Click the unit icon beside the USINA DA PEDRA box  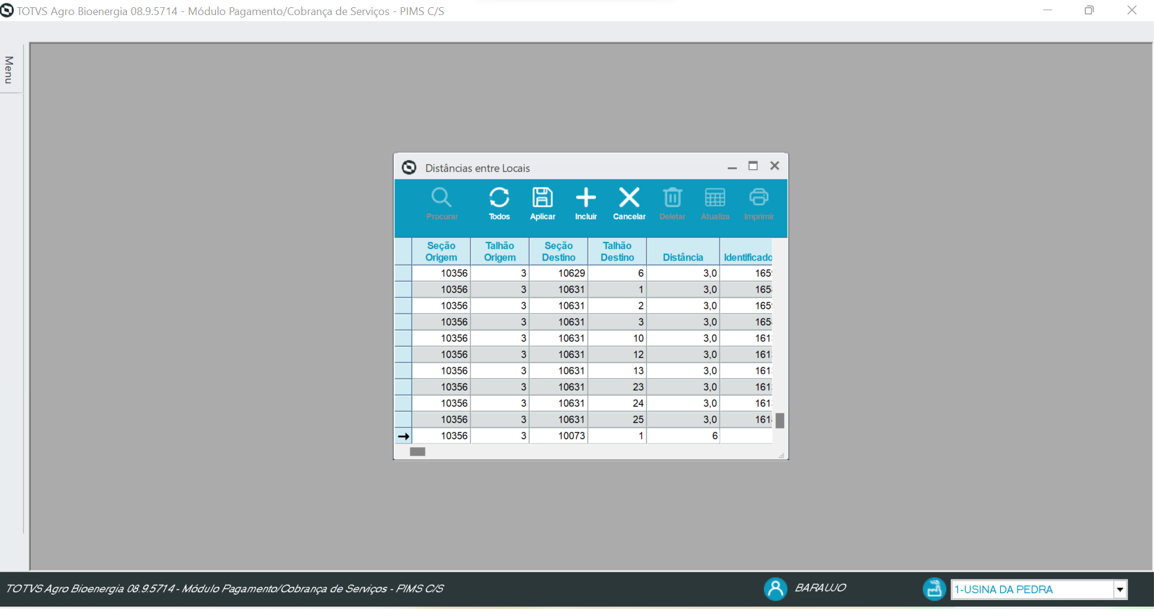click(934, 589)
